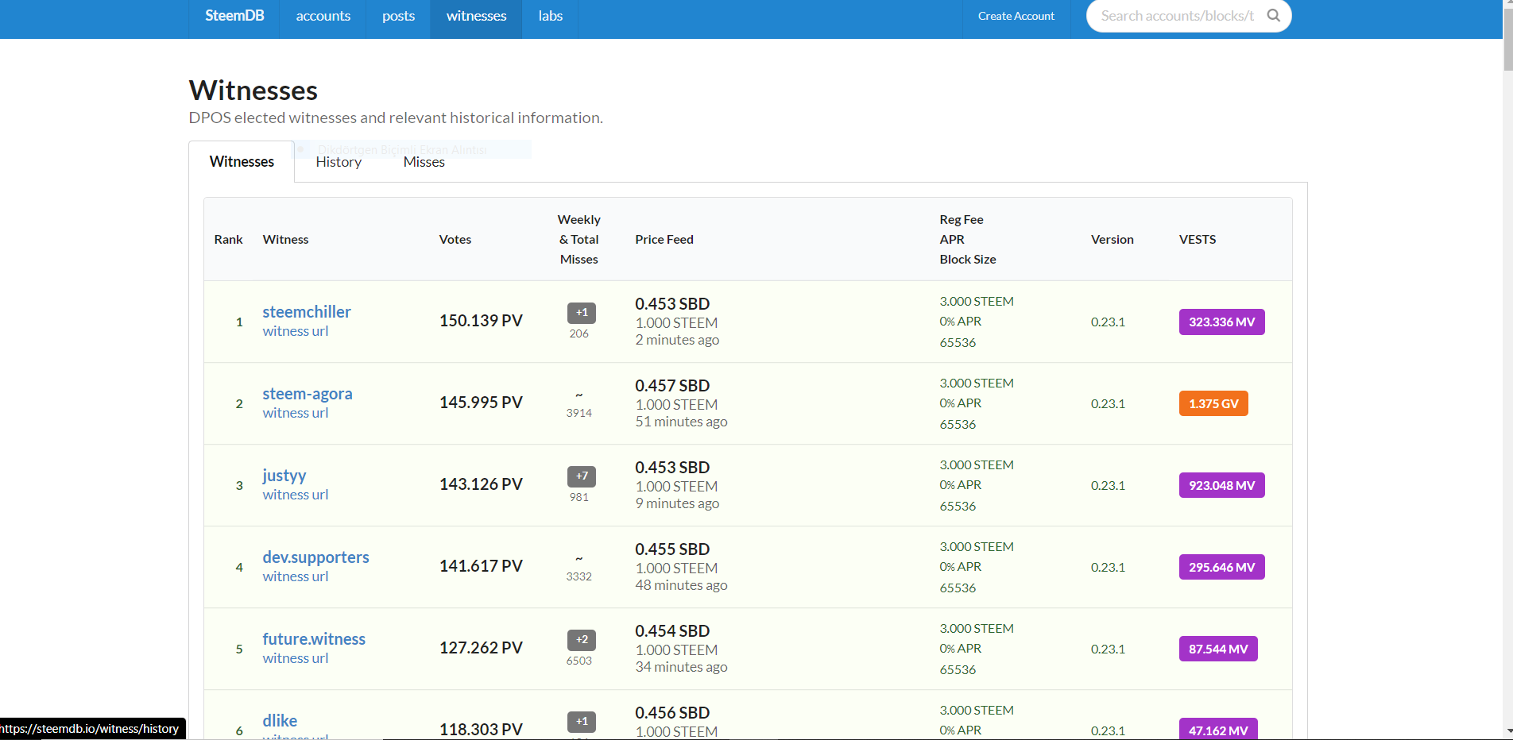
Task: Click the +7 misses badge for justyy
Action: point(582,476)
